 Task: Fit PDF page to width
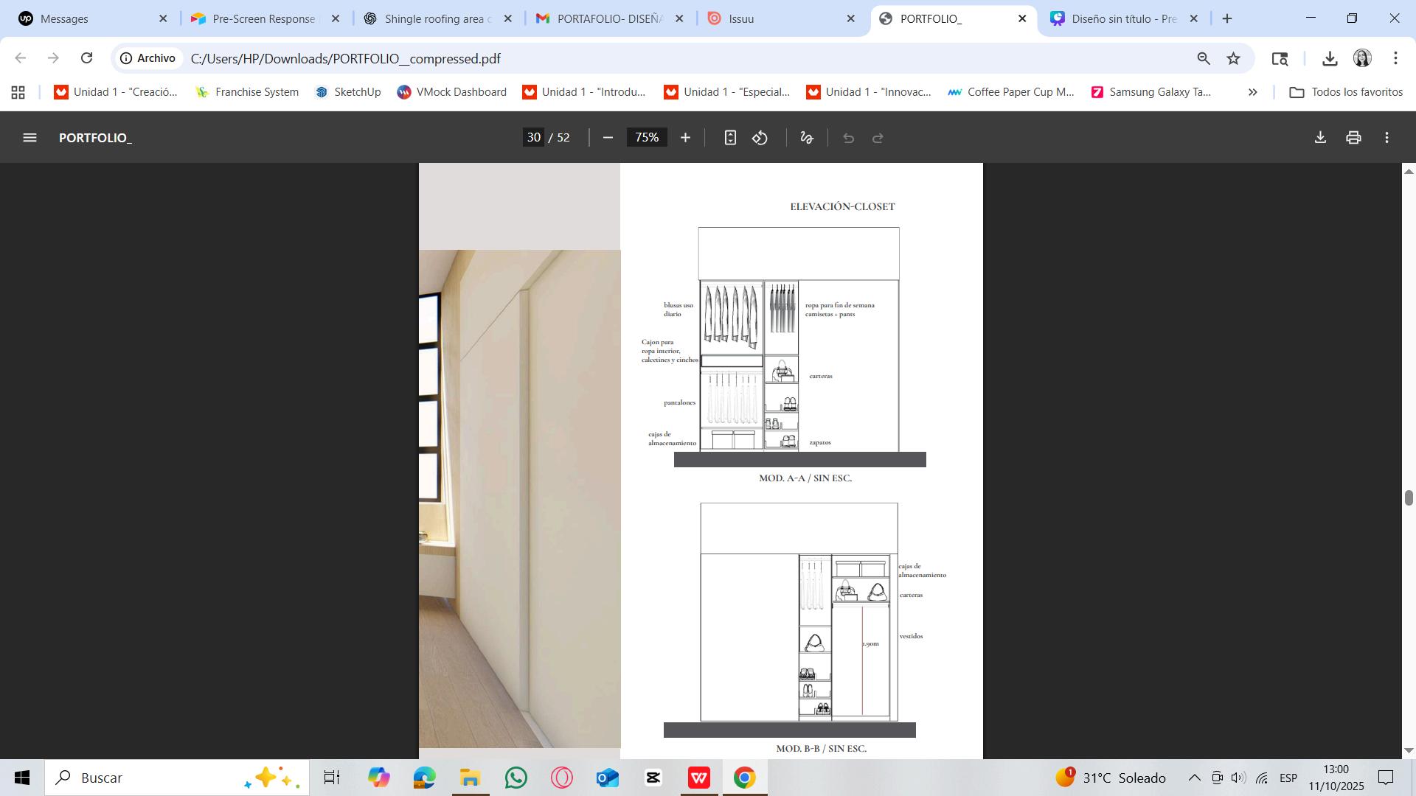point(730,138)
